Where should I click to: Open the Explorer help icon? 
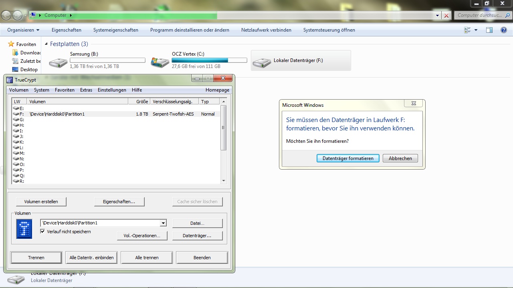(x=504, y=30)
